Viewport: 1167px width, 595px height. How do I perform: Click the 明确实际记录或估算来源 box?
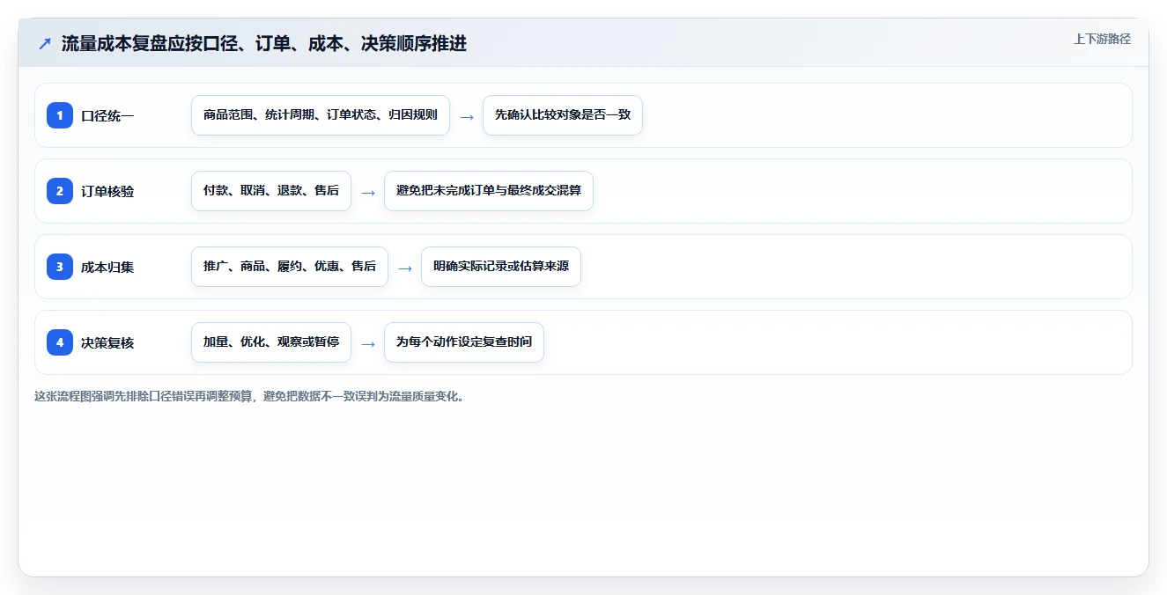pos(501,267)
